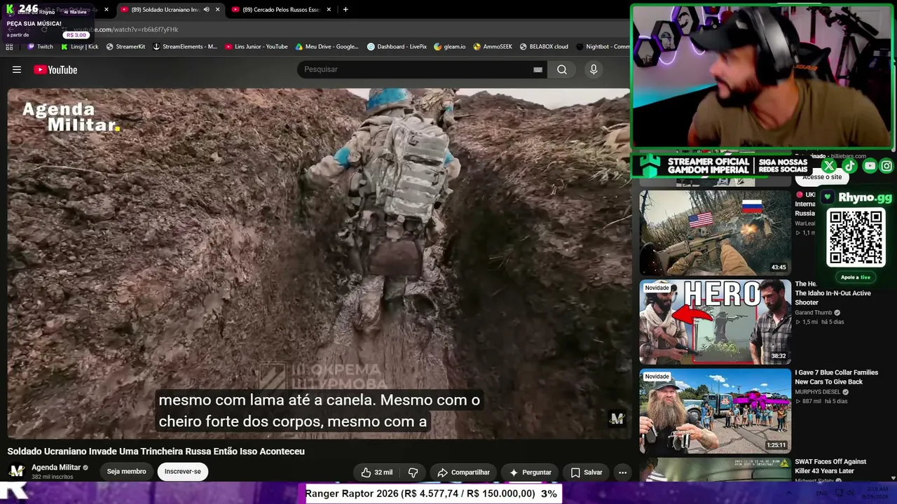
Task: Open the browser apps grid shortcut
Action: click(9, 47)
